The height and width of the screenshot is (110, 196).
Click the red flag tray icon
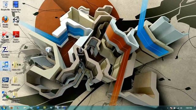(x=171, y=108)
